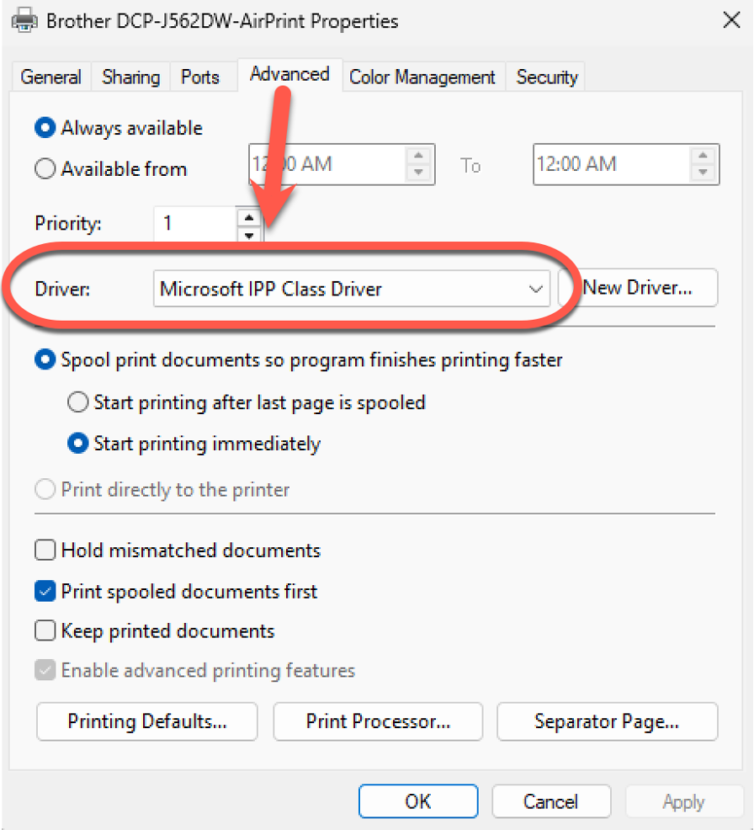This screenshot has height=830, width=754.
Task: Open the Sharing tab
Action: click(130, 77)
